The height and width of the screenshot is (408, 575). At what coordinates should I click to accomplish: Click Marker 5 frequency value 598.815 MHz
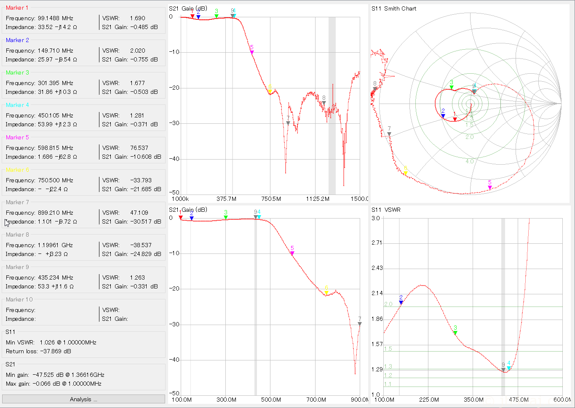[x=55, y=148]
